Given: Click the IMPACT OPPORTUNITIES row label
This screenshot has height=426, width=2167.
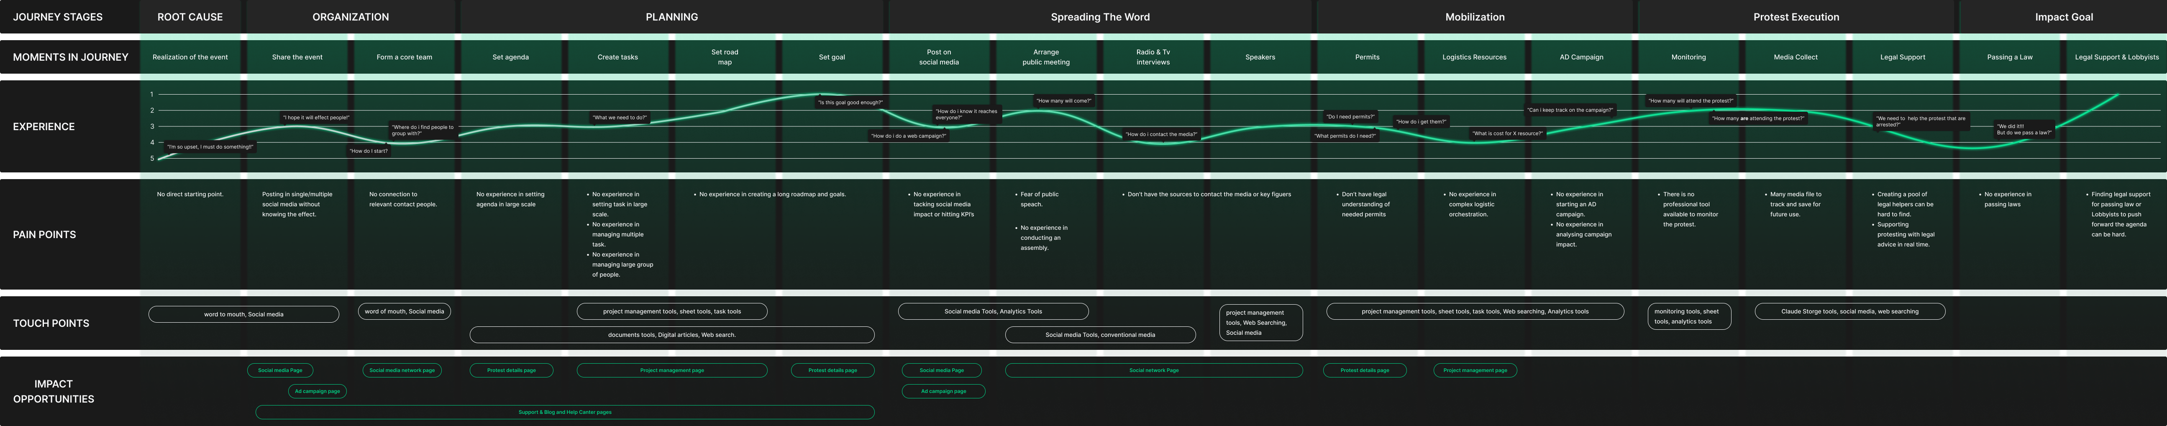Looking at the screenshot, I should tap(54, 392).
